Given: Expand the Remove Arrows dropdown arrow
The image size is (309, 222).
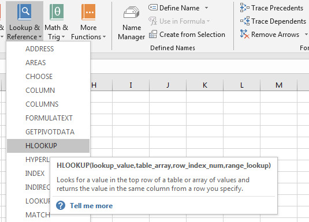Looking at the screenshot, I should point(306,35).
